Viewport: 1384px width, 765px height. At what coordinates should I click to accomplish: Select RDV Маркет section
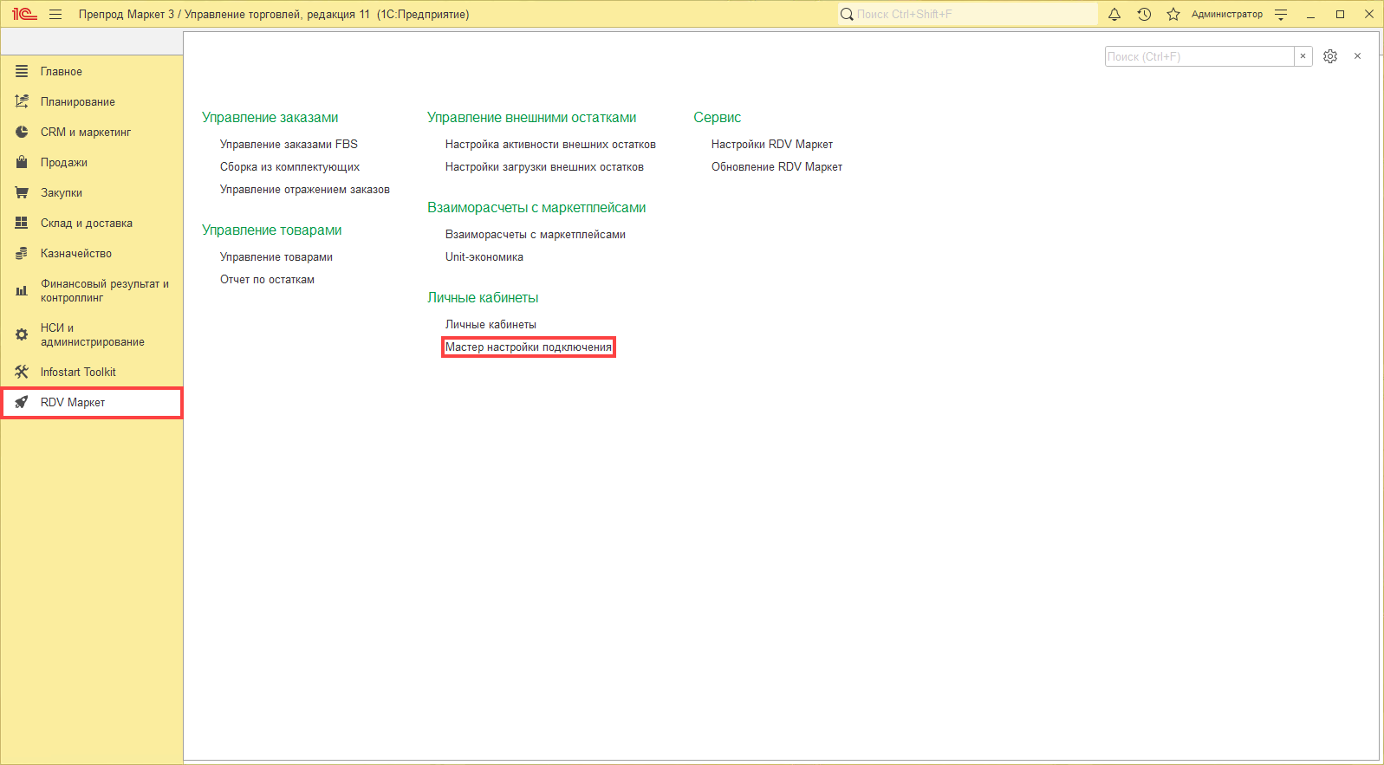[92, 402]
